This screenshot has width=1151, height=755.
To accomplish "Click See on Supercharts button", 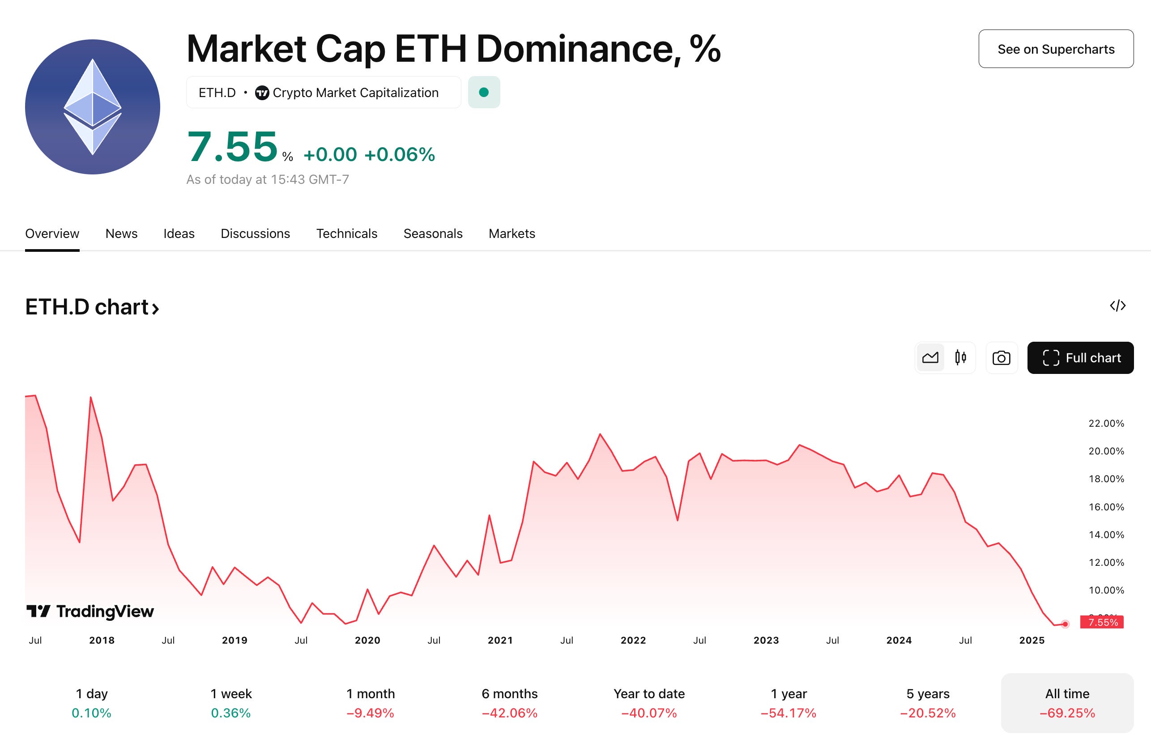I will [x=1056, y=49].
